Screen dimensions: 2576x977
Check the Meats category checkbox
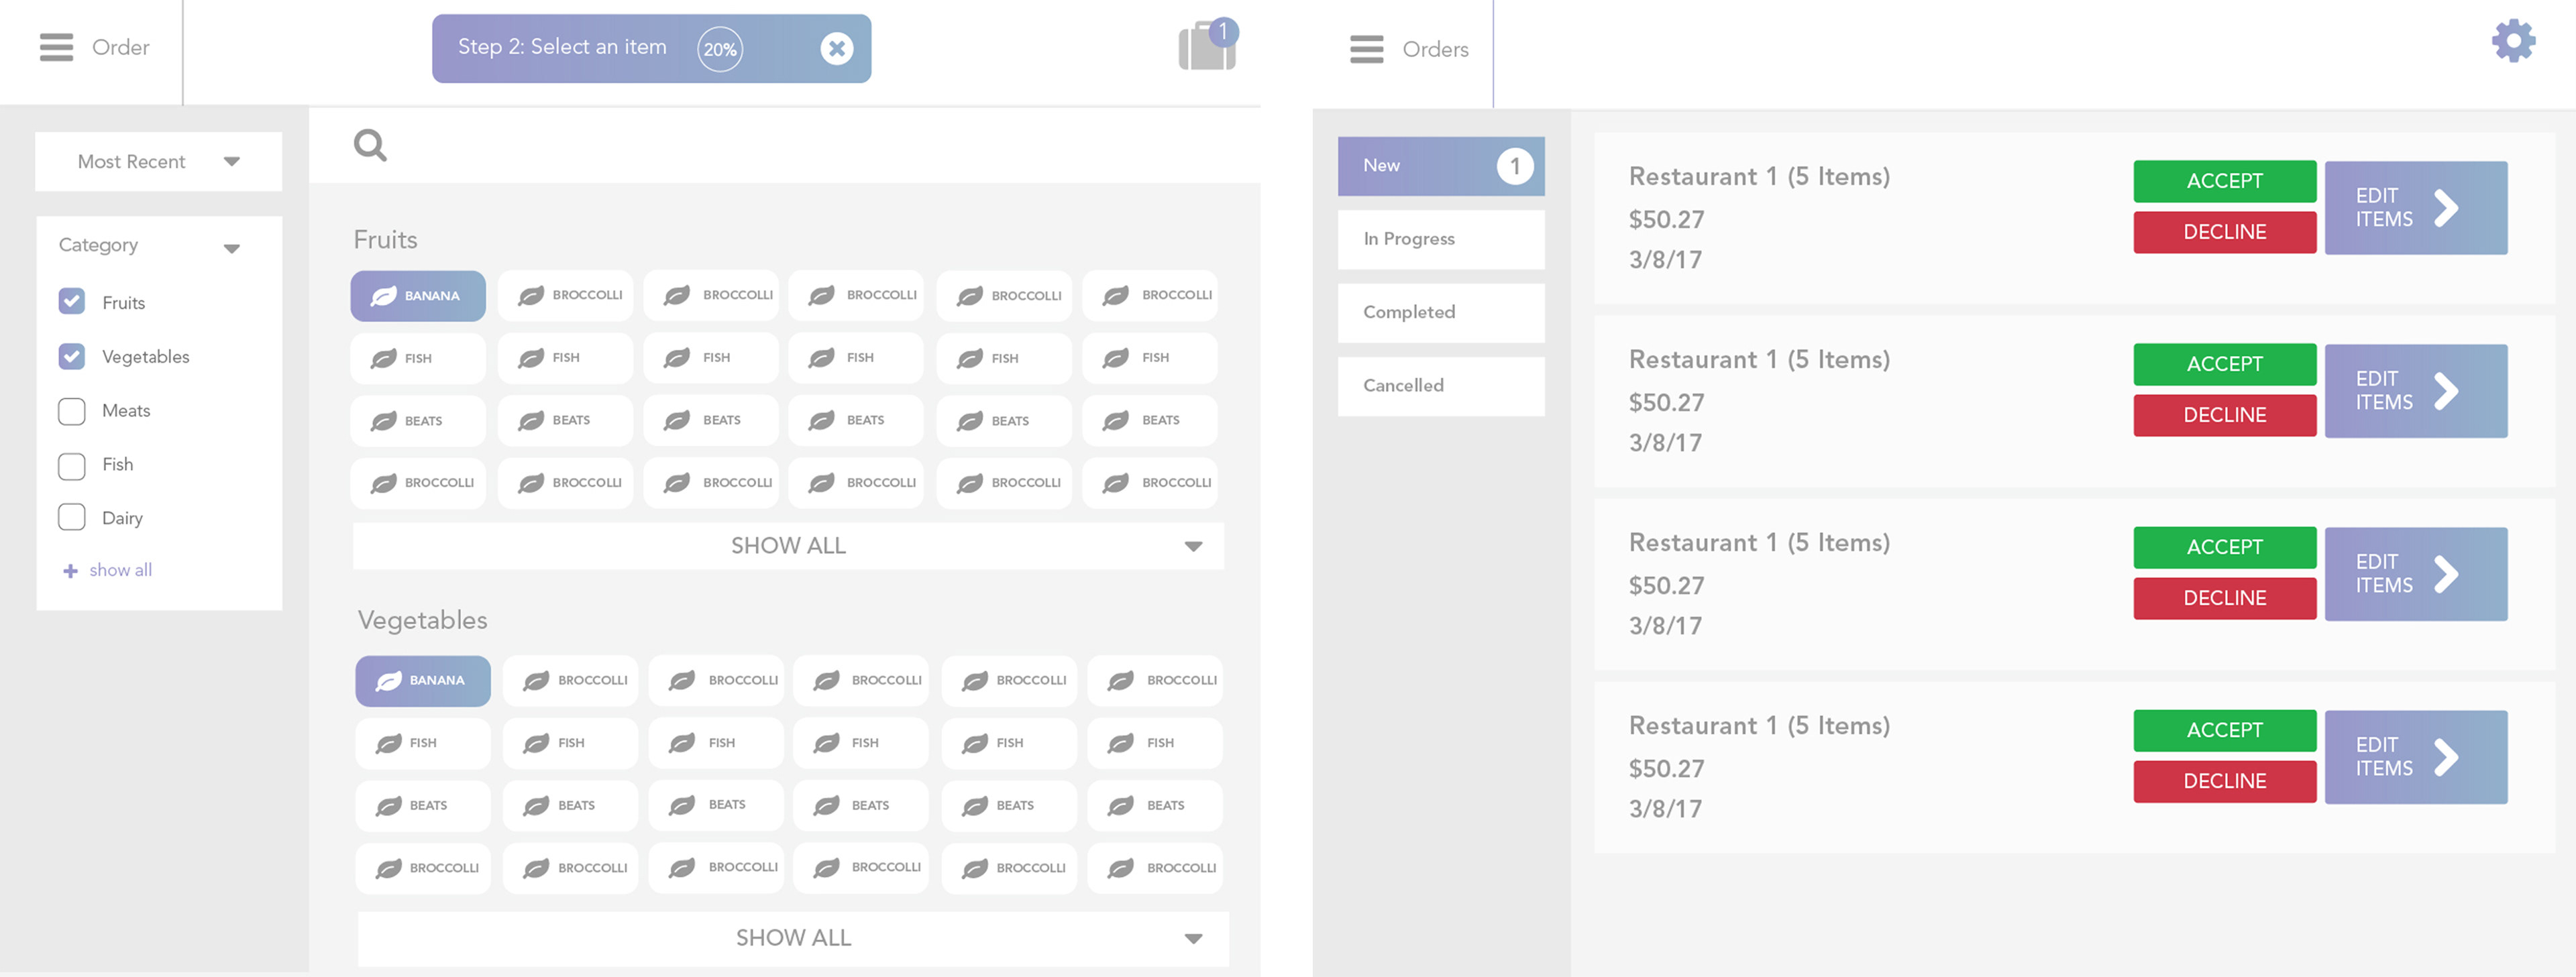[x=72, y=411]
